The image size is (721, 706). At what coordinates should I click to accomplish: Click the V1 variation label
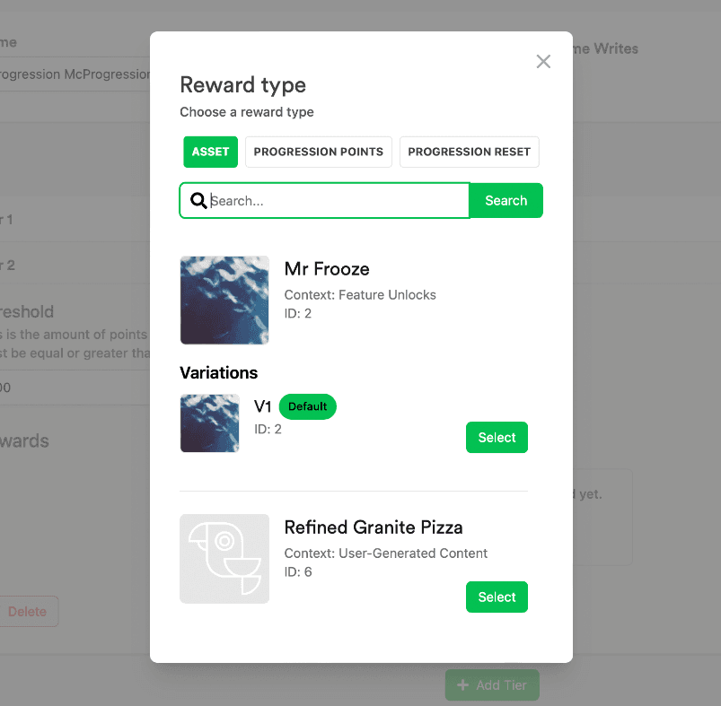pos(262,406)
